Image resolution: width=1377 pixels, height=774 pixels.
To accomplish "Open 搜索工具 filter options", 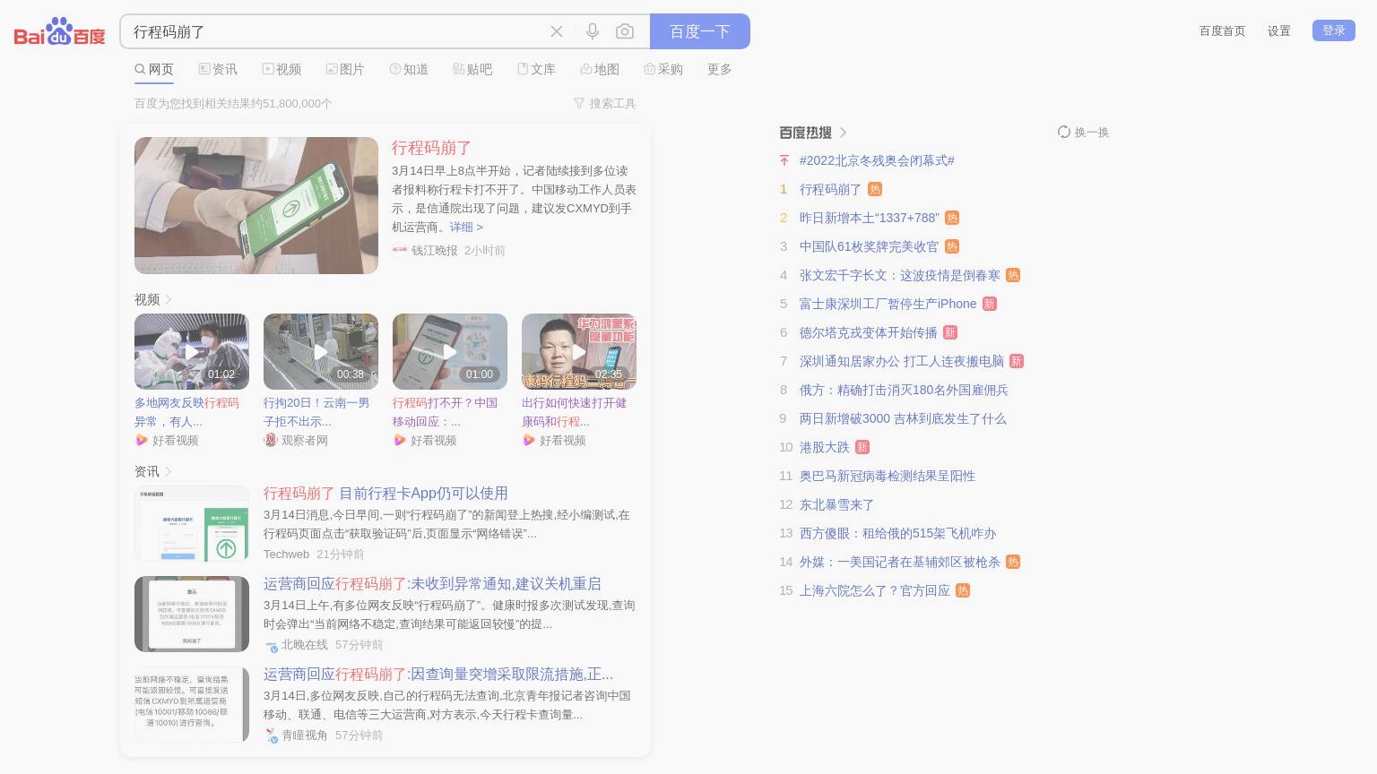I will (x=605, y=103).
